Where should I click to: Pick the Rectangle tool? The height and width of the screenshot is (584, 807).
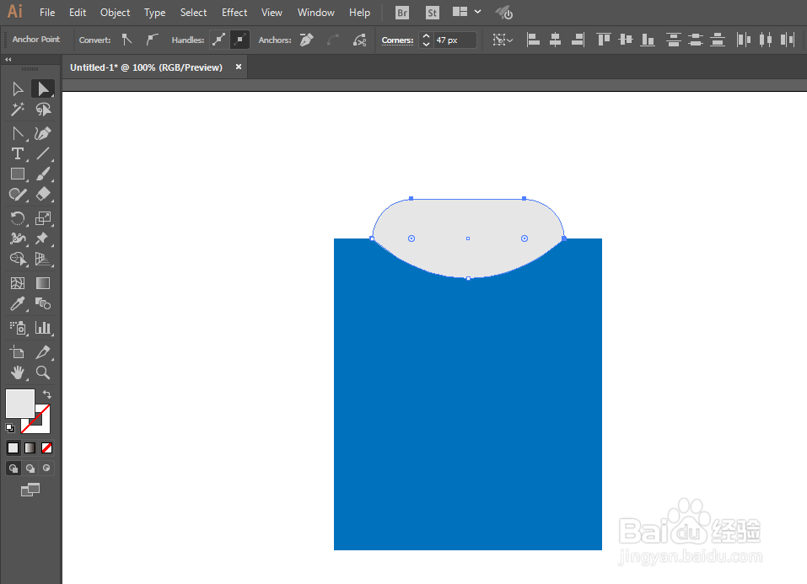18,173
